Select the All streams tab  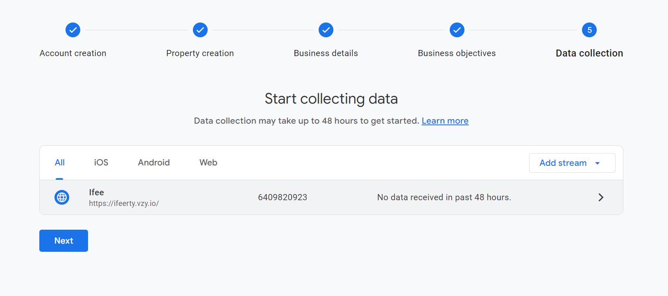pyautogui.click(x=60, y=163)
